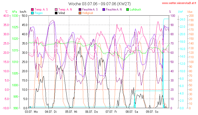Viewport: 198px width, 115px height.
Task: Click the 'Feuchte A. N' legend label
Action: [x=114, y=9]
